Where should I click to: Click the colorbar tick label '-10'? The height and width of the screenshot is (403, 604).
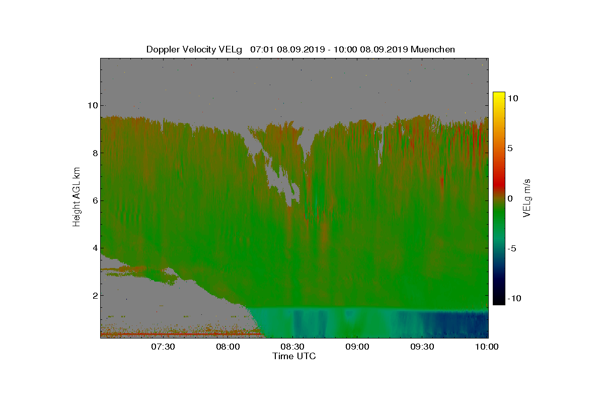(514, 298)
